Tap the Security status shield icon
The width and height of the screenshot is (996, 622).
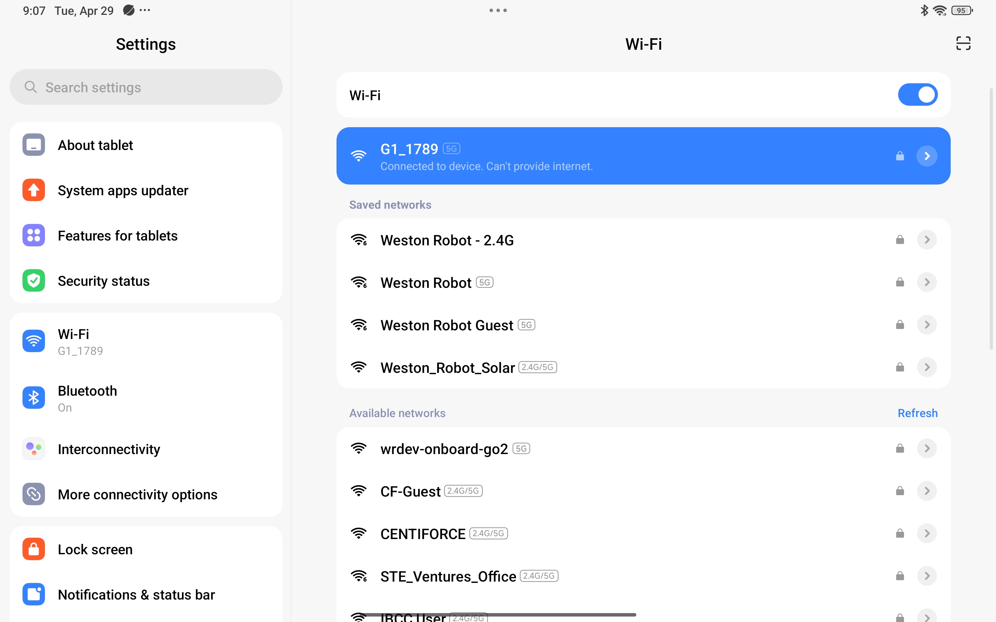point(34,281)
